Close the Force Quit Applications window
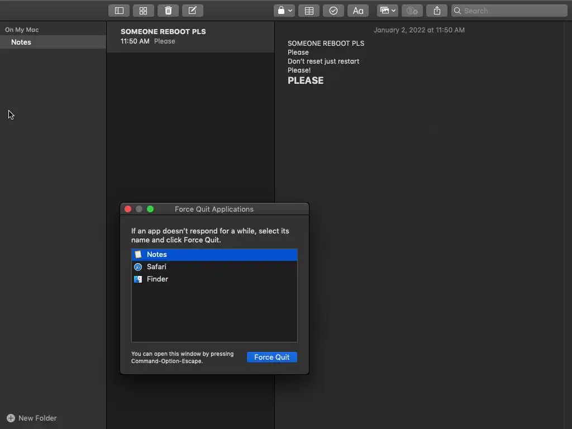Image resolution: width=572 pixels, height=429 pixels. point(128,209)
